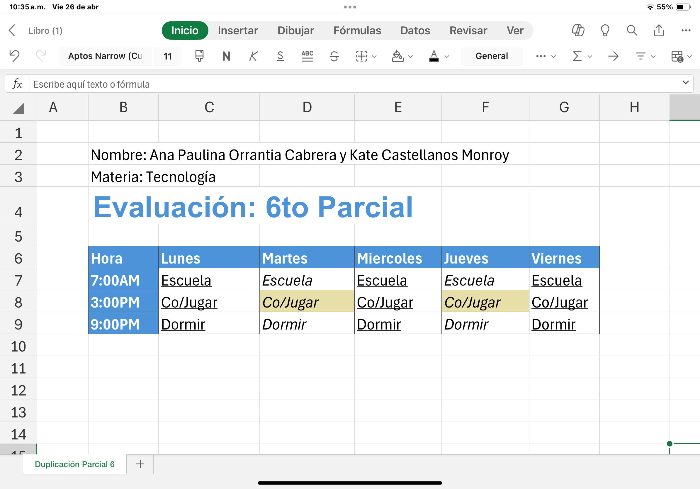Image resolution: width=700 pixels, height=489 pixels.
Task: Tap the right arrow fill icon
Action: pos(613,56)
